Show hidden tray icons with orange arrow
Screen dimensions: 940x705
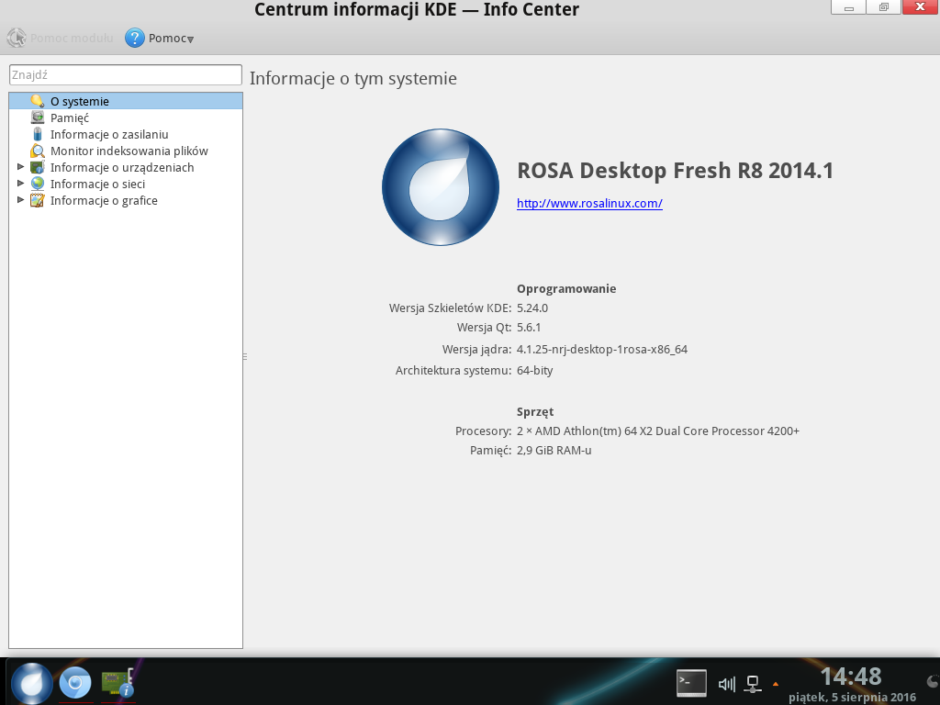[x=776, y=683]
